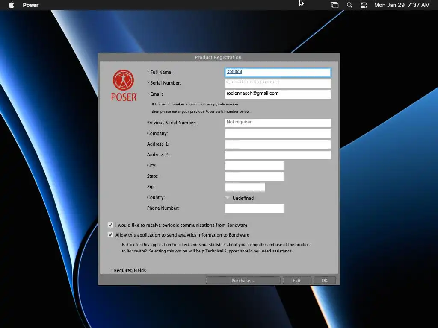This screenshot has width=438, height=328.
Task: Click the "* Serial Number:" label
Action: coord(164,83)
